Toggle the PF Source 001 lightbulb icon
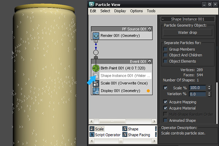219x146 pixels. click(150, 29)
